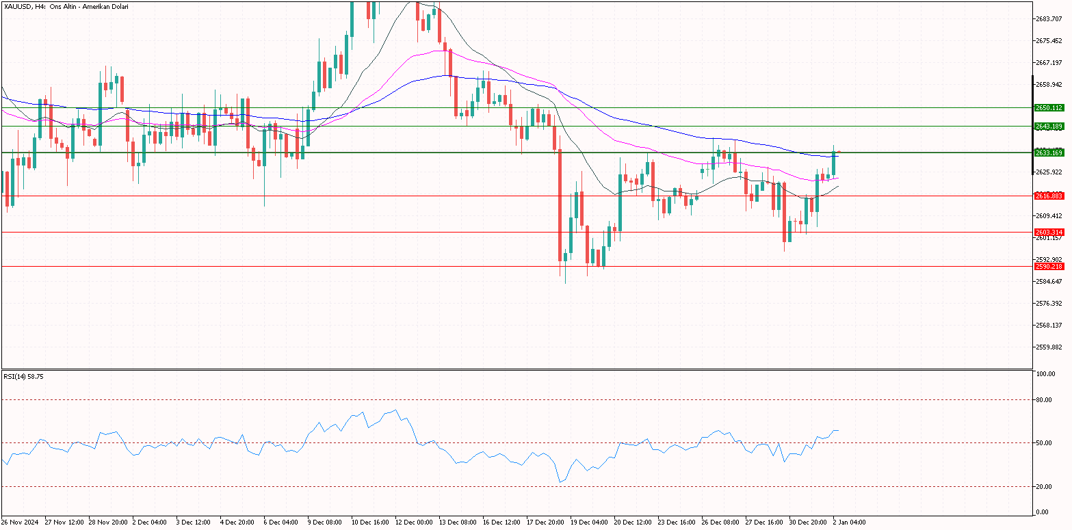Click the RSI 100.00 scale label
Image resolution: width=1072 pixels, height=530 pixels.
[x=1045, y=375]
